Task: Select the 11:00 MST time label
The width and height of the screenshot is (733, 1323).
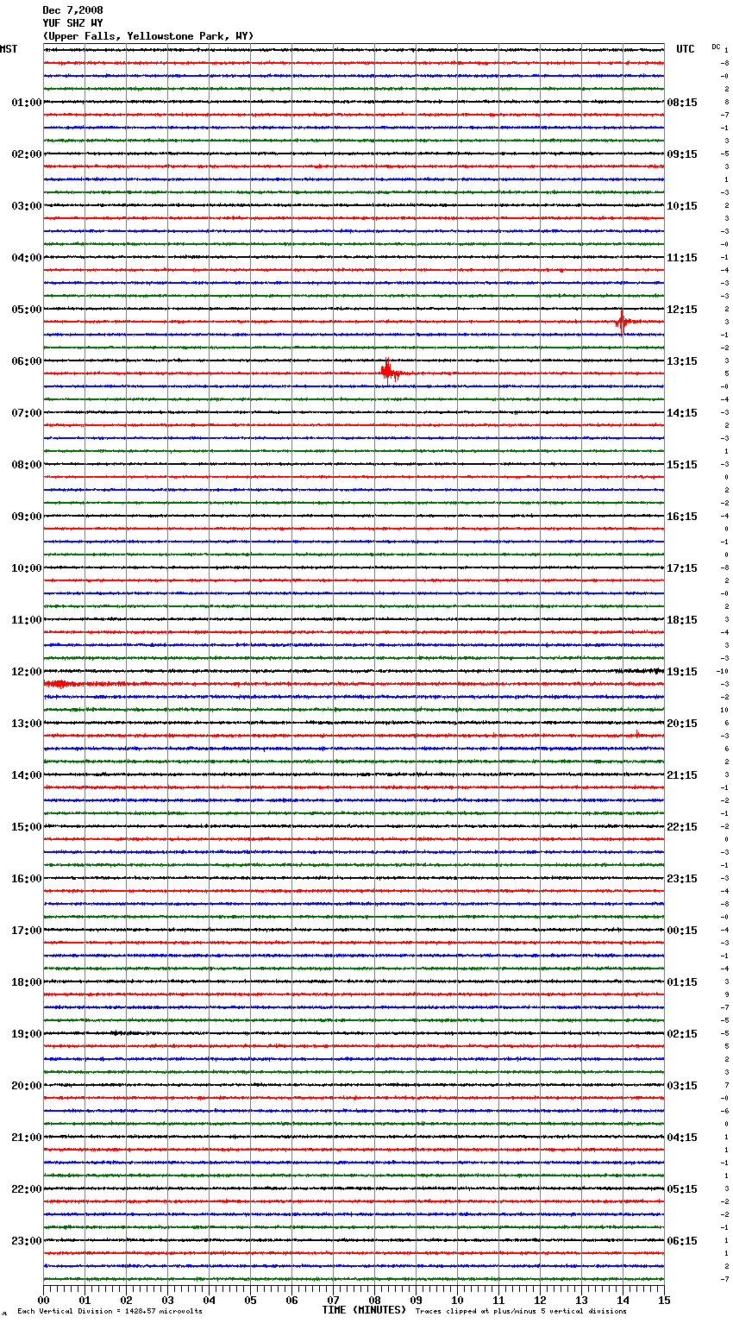Action: pos(27,620)
